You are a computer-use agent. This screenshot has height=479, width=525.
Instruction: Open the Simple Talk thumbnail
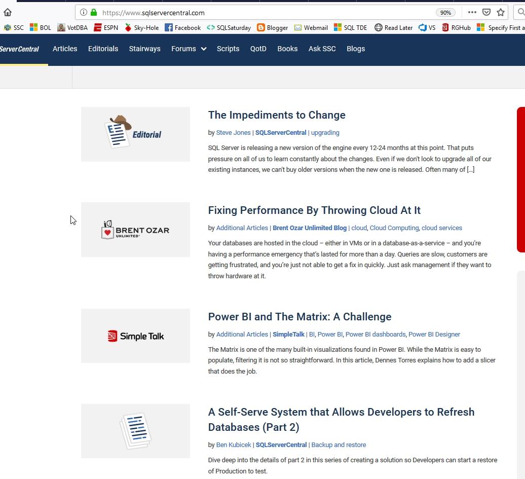pyautogui.click(x=135, y=336)
